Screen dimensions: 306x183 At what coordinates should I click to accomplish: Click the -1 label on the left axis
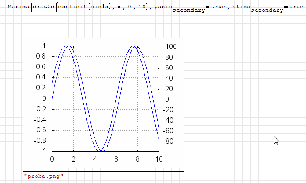pyautogui.click(x=42, y=151)
